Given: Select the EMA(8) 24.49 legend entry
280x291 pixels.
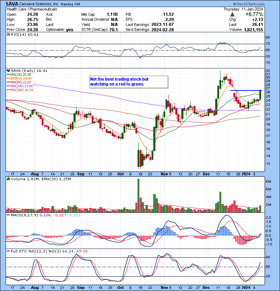Looking at the screenshot, I should [x=19, y=79].
